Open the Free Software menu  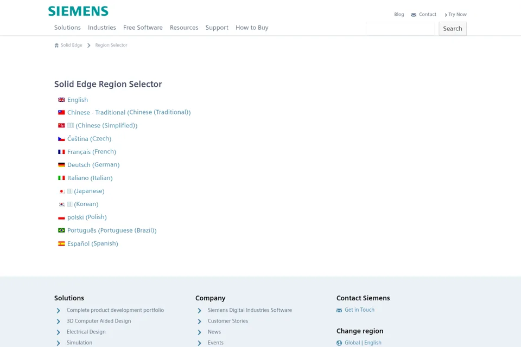(x=143, y=28)
